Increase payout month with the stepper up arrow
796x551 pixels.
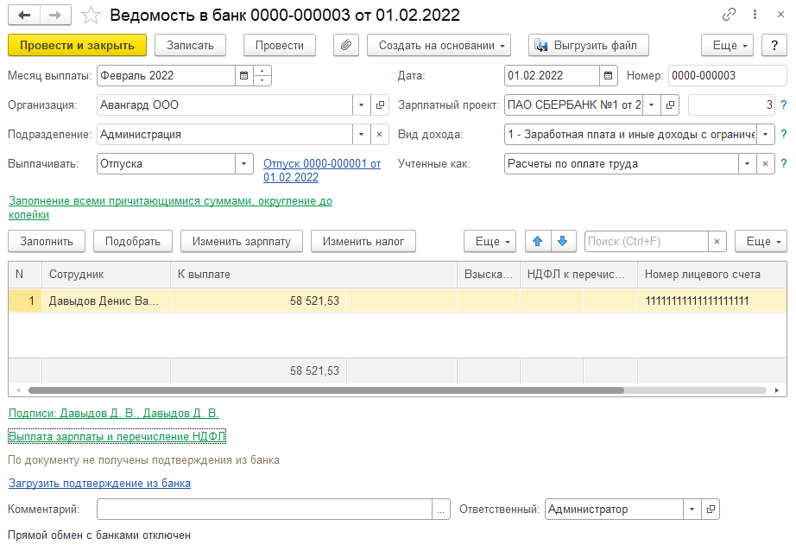click(262, 71)
